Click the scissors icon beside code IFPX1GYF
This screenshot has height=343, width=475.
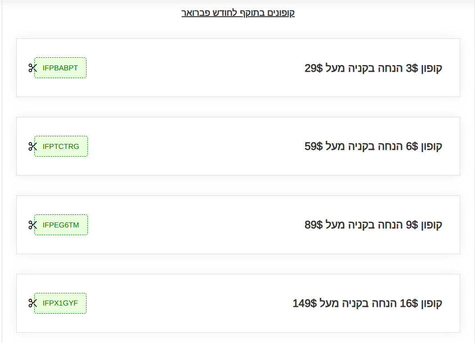pyautogui.click(x=32, y=303)
